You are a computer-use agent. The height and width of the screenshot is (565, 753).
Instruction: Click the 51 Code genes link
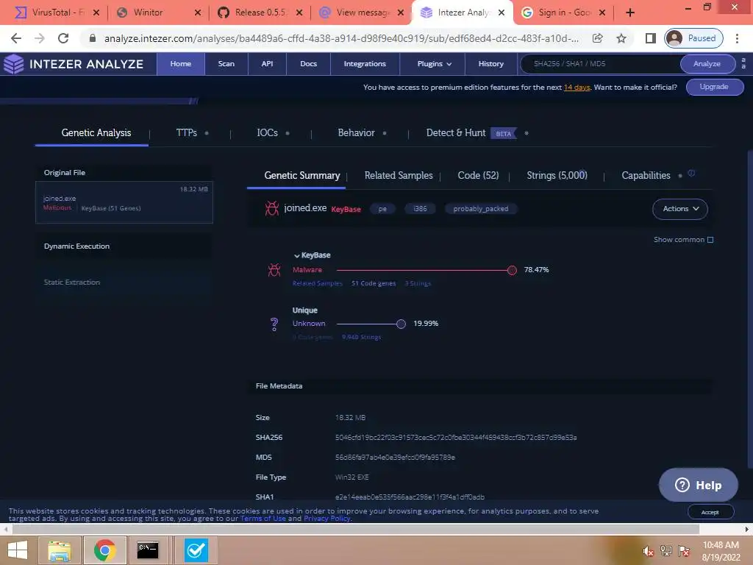(374, 283)
